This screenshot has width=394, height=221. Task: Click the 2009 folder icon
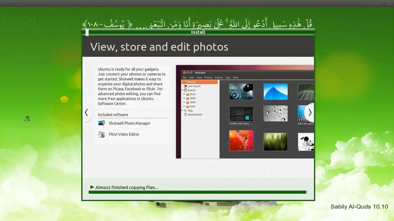point(187,98)
